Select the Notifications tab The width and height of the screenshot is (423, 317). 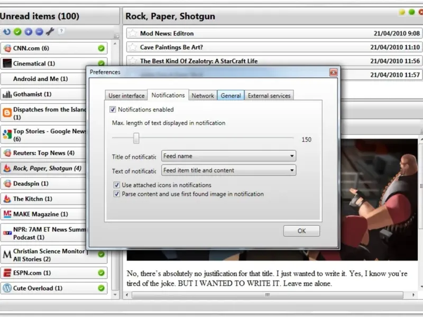click(x=168, y=95)
